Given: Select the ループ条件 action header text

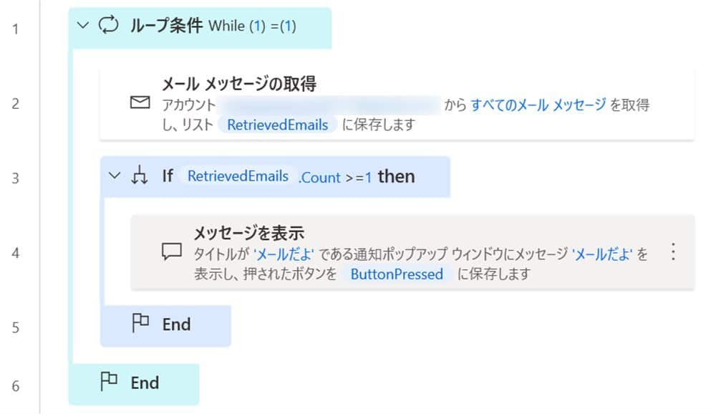Looking at the screenshot, I should pyautogui.click(x=166, y=26).
